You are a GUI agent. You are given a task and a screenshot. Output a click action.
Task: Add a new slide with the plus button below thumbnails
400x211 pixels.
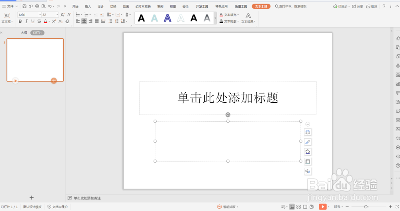click(x=31, y=197)
